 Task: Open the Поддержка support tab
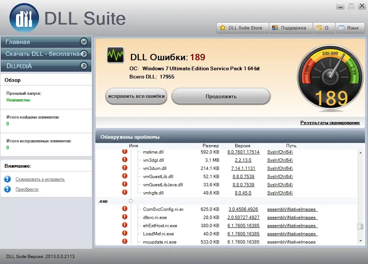tap(291, 28)
